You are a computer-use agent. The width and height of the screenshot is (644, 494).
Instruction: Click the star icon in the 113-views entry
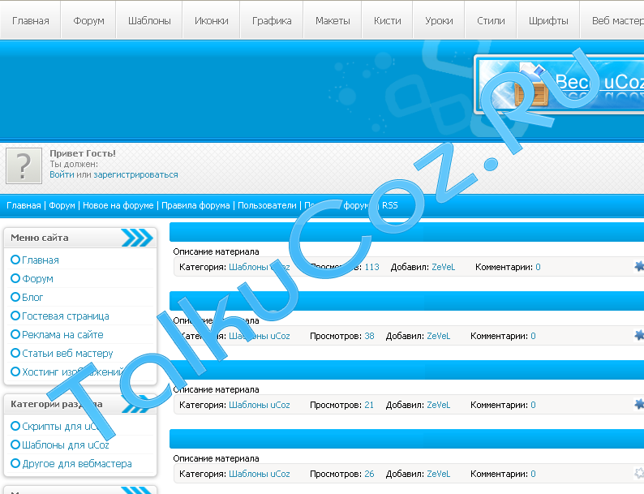tap(639, 266)
